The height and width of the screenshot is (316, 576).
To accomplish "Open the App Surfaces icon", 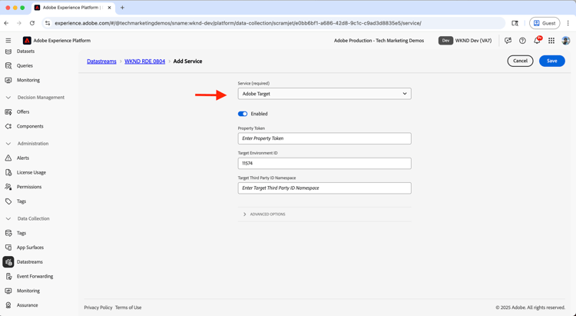I will 8,248.
